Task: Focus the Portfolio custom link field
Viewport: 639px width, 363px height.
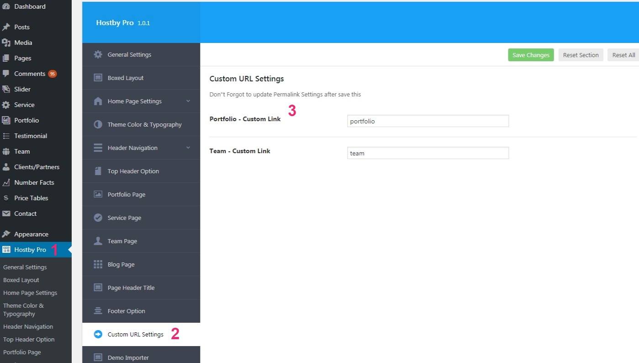Action: 428,121
